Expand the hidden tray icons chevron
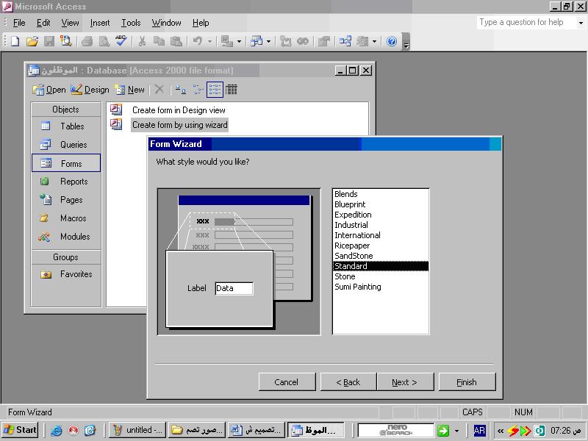The width and height of the screenshot is (588, 441). tap(501, 431)
